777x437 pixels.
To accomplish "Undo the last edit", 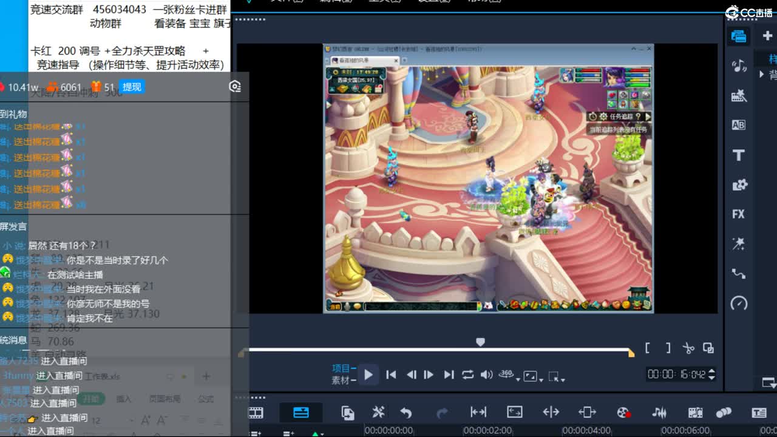I will click(x=406, y=413).
